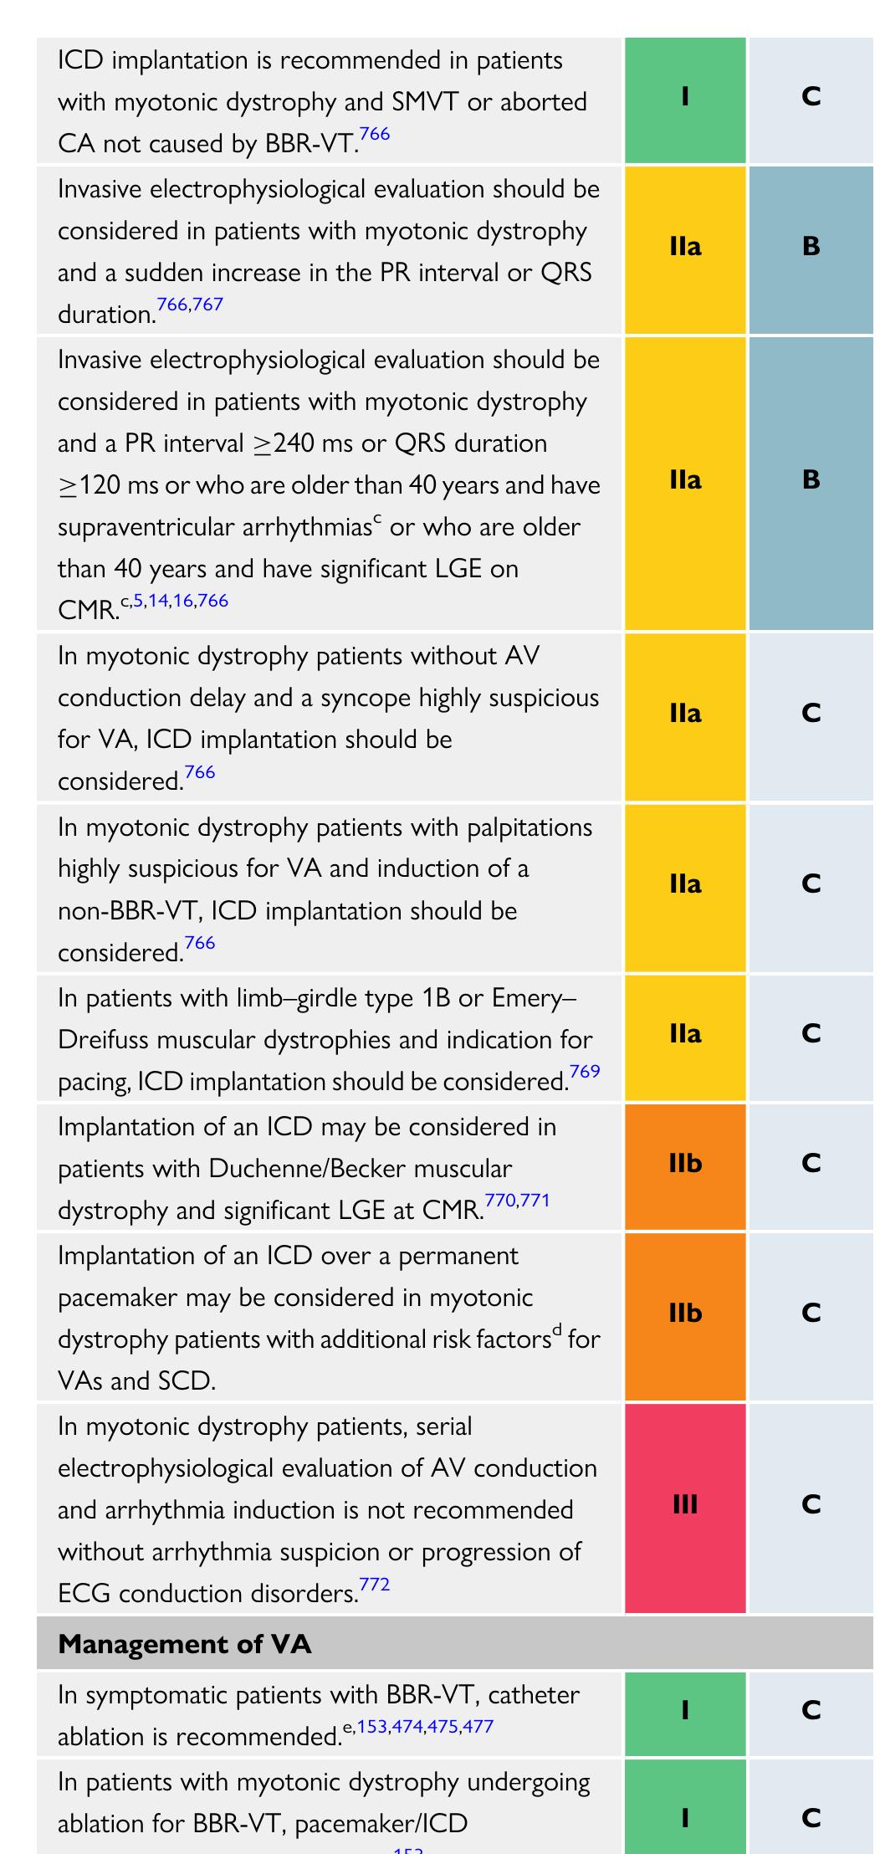Select reference 477 link
The width and height of the screenshot is (880, 1854).
click(478, 1727)
